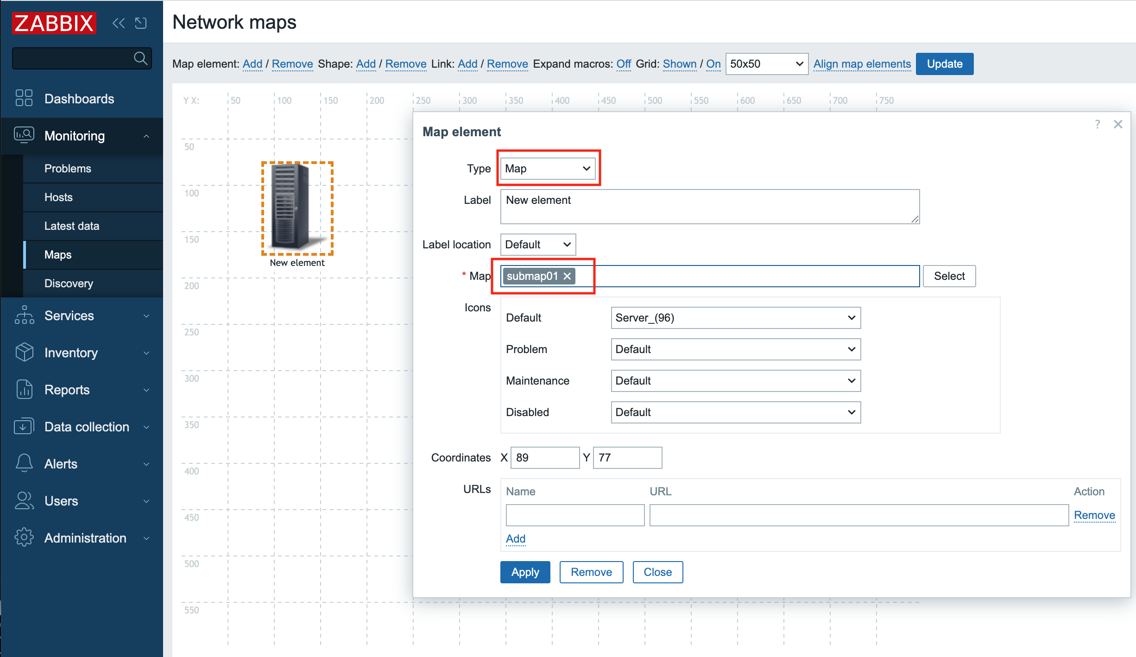Click Align map elements link
Viewport: 1136px width, 657px height.
point(862,64)
